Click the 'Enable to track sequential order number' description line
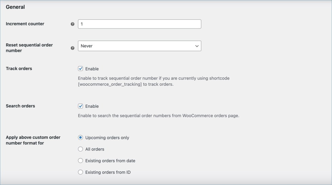The height and width of the screenshot is (185, 332). [x=153, y=78]
